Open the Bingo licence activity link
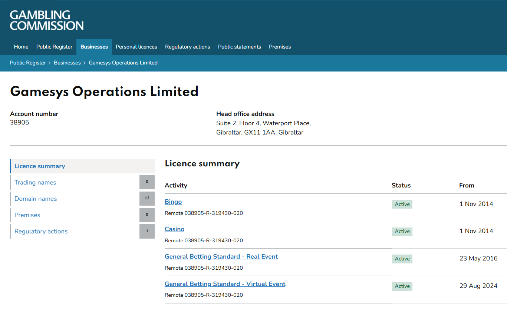The image size is (507, 309). (173, 202)
